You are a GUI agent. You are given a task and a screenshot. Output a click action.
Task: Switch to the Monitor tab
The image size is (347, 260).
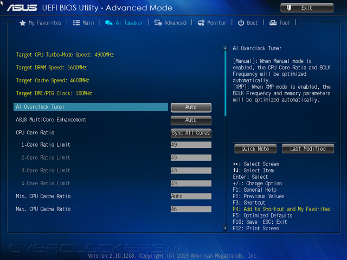(212, 23)
